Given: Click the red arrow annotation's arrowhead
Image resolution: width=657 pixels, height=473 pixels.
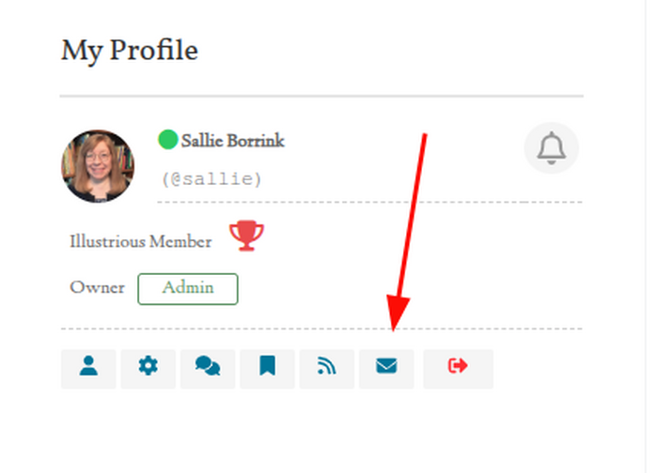Looking at the screenshot, I should pyautogui.click(x=396, y=315).
